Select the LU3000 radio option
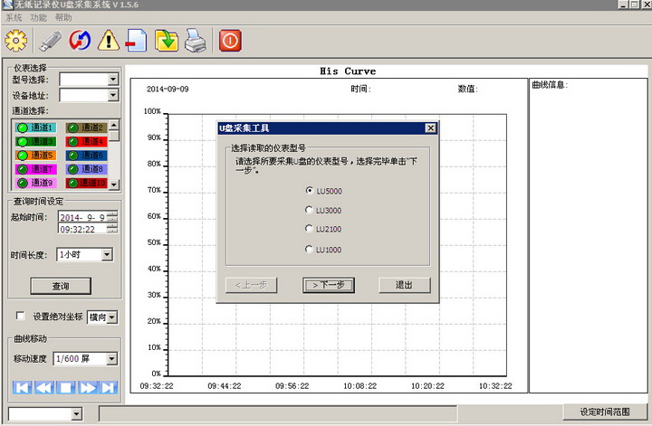Image resolution: width=652 pixels, height=426 pixels. coord(310,210)
